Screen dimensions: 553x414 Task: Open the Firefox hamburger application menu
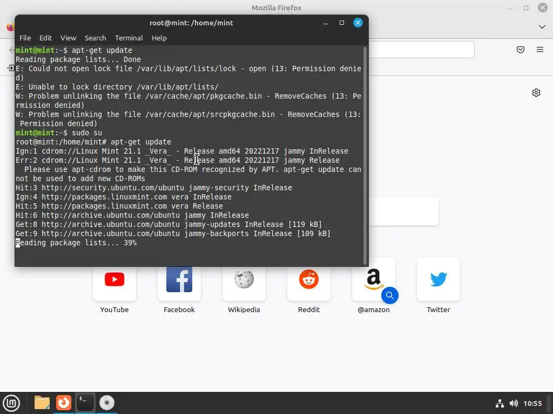540,50
